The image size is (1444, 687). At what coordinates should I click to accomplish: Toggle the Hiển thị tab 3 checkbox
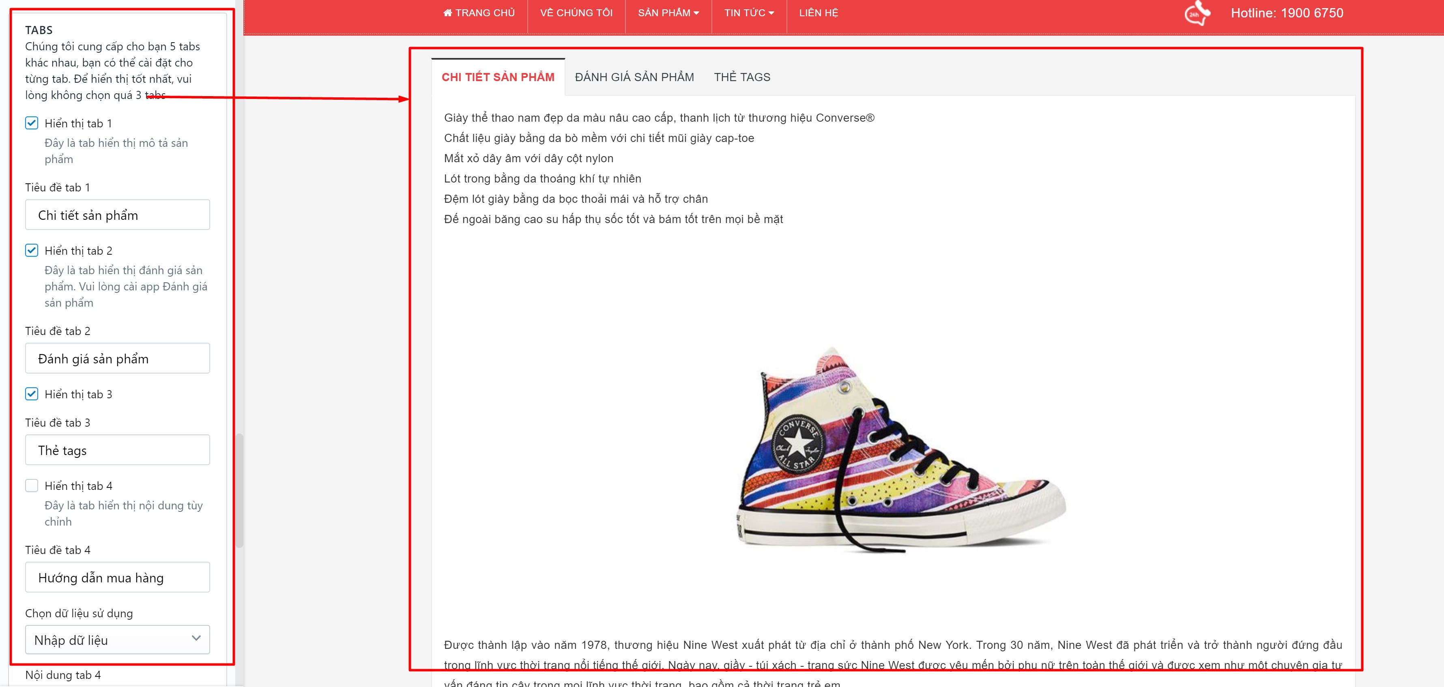(32, 394)
